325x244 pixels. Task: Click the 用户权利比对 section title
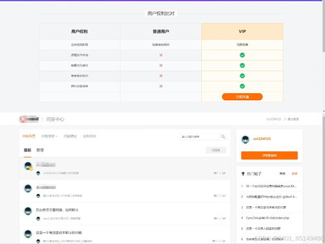[x=161, y=14]
